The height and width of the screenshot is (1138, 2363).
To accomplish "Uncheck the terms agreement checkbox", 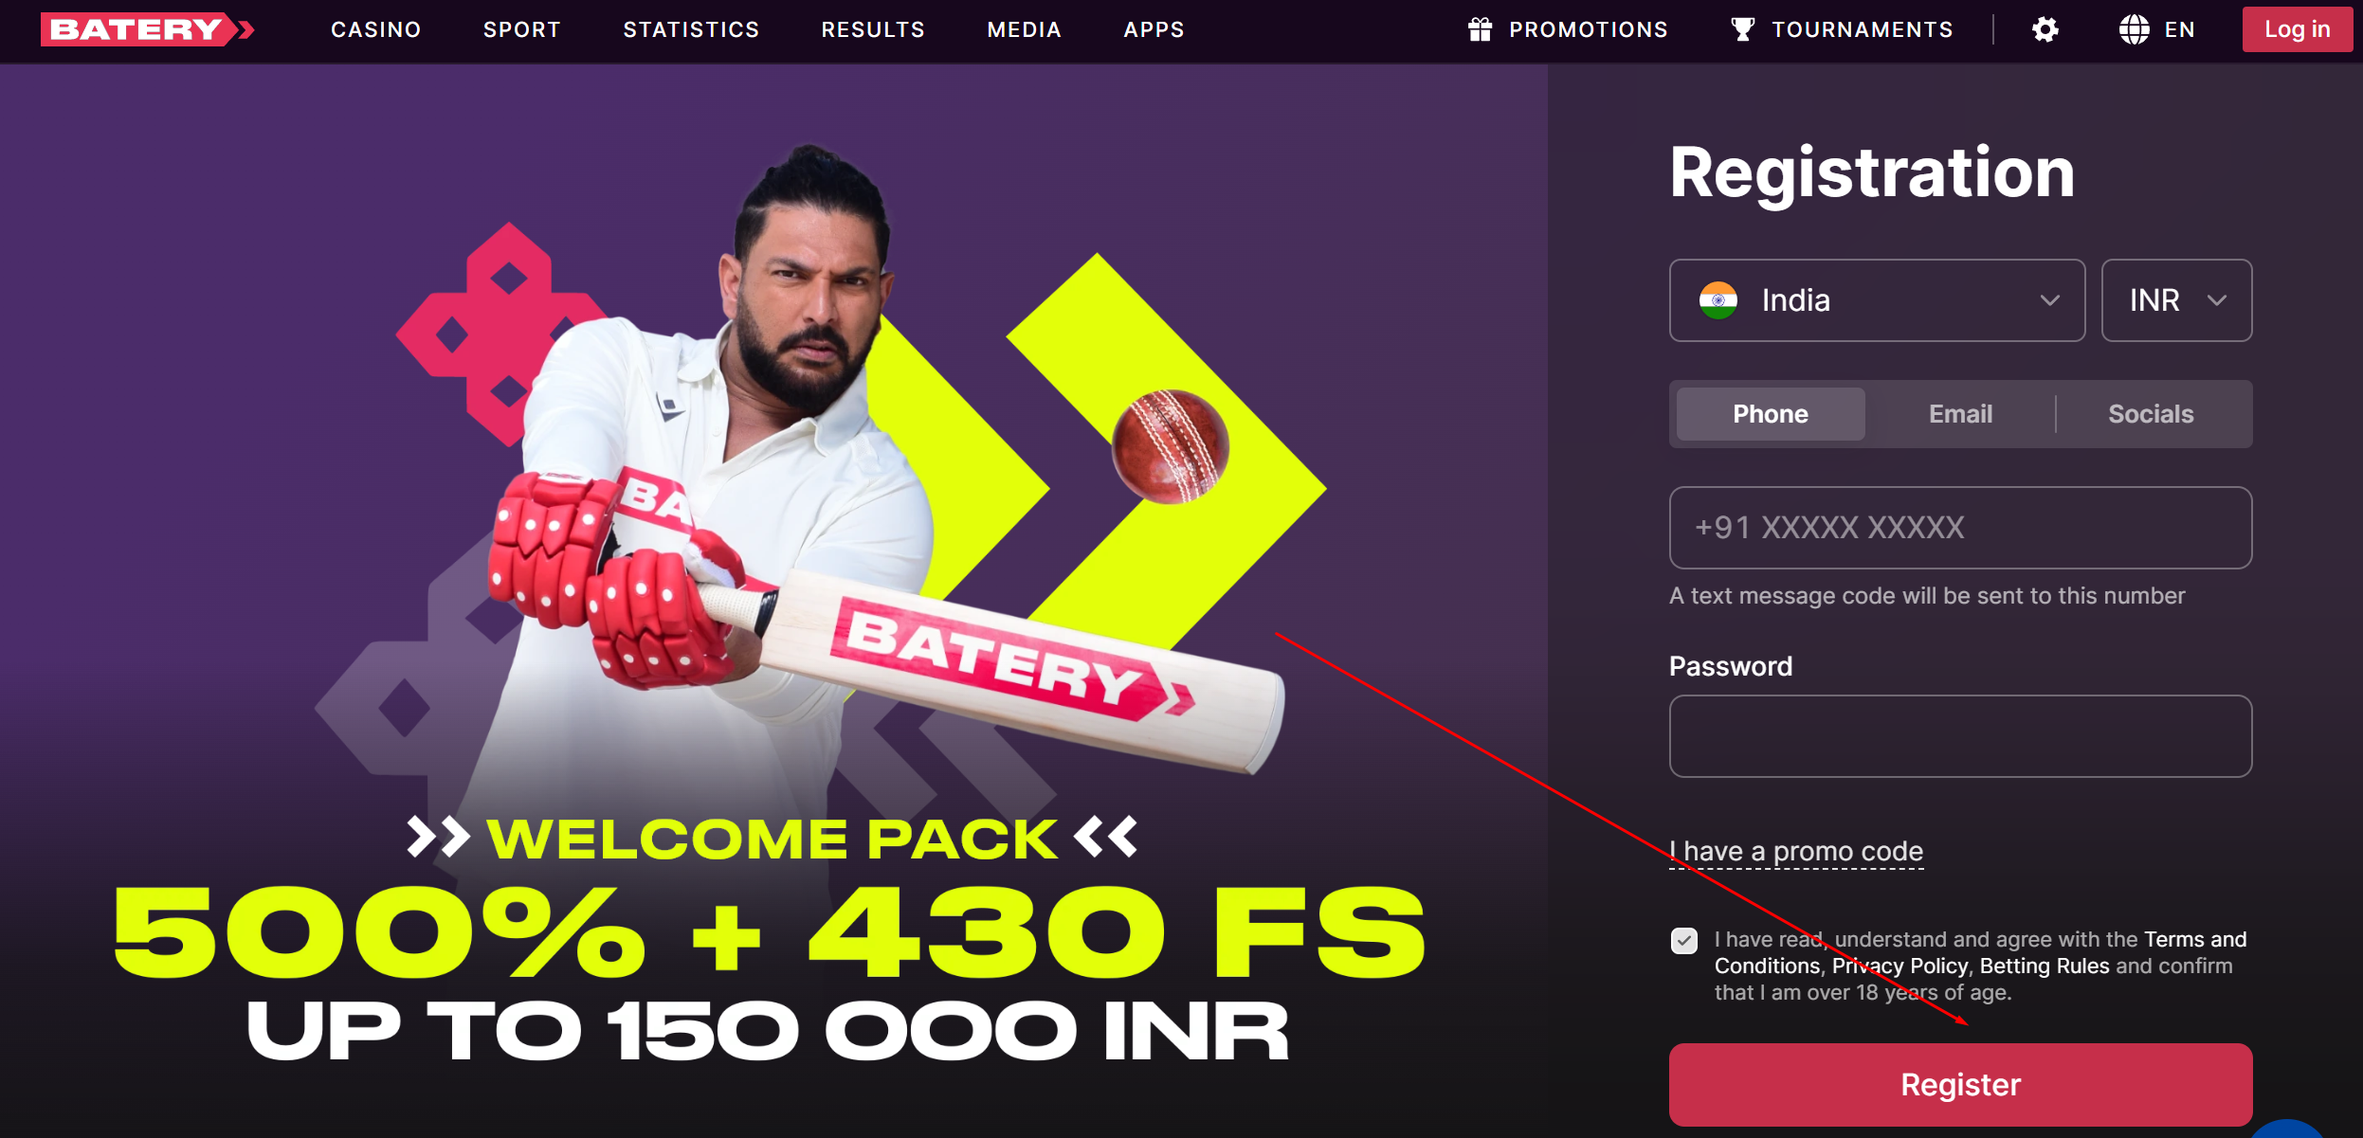I will click(1684, 941).
